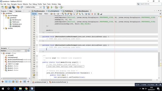Expand the Libraries tree node

pos(4,28)
